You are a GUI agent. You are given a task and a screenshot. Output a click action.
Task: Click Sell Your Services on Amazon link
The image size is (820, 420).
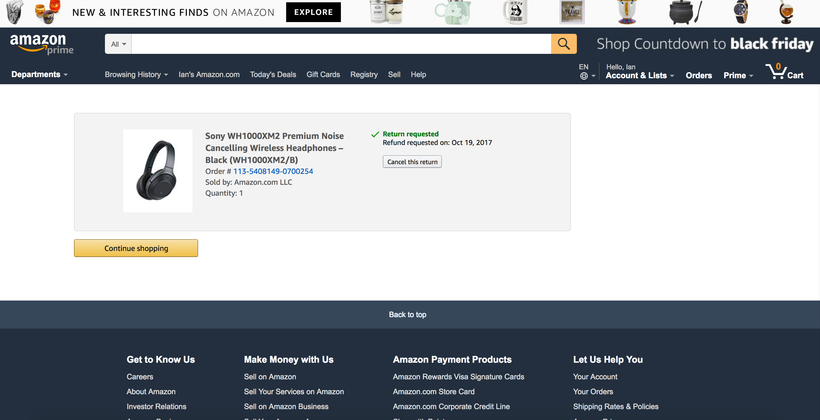294,392
